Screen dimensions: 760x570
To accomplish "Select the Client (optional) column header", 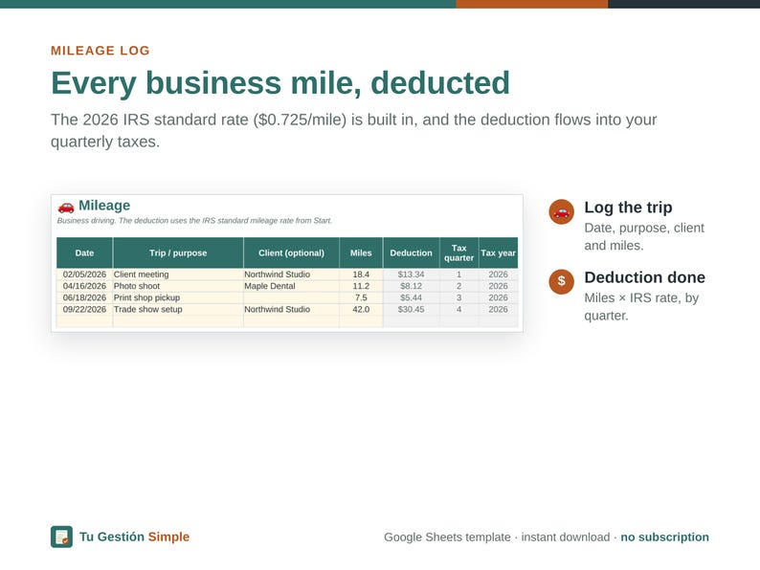I will click(291, 252).
